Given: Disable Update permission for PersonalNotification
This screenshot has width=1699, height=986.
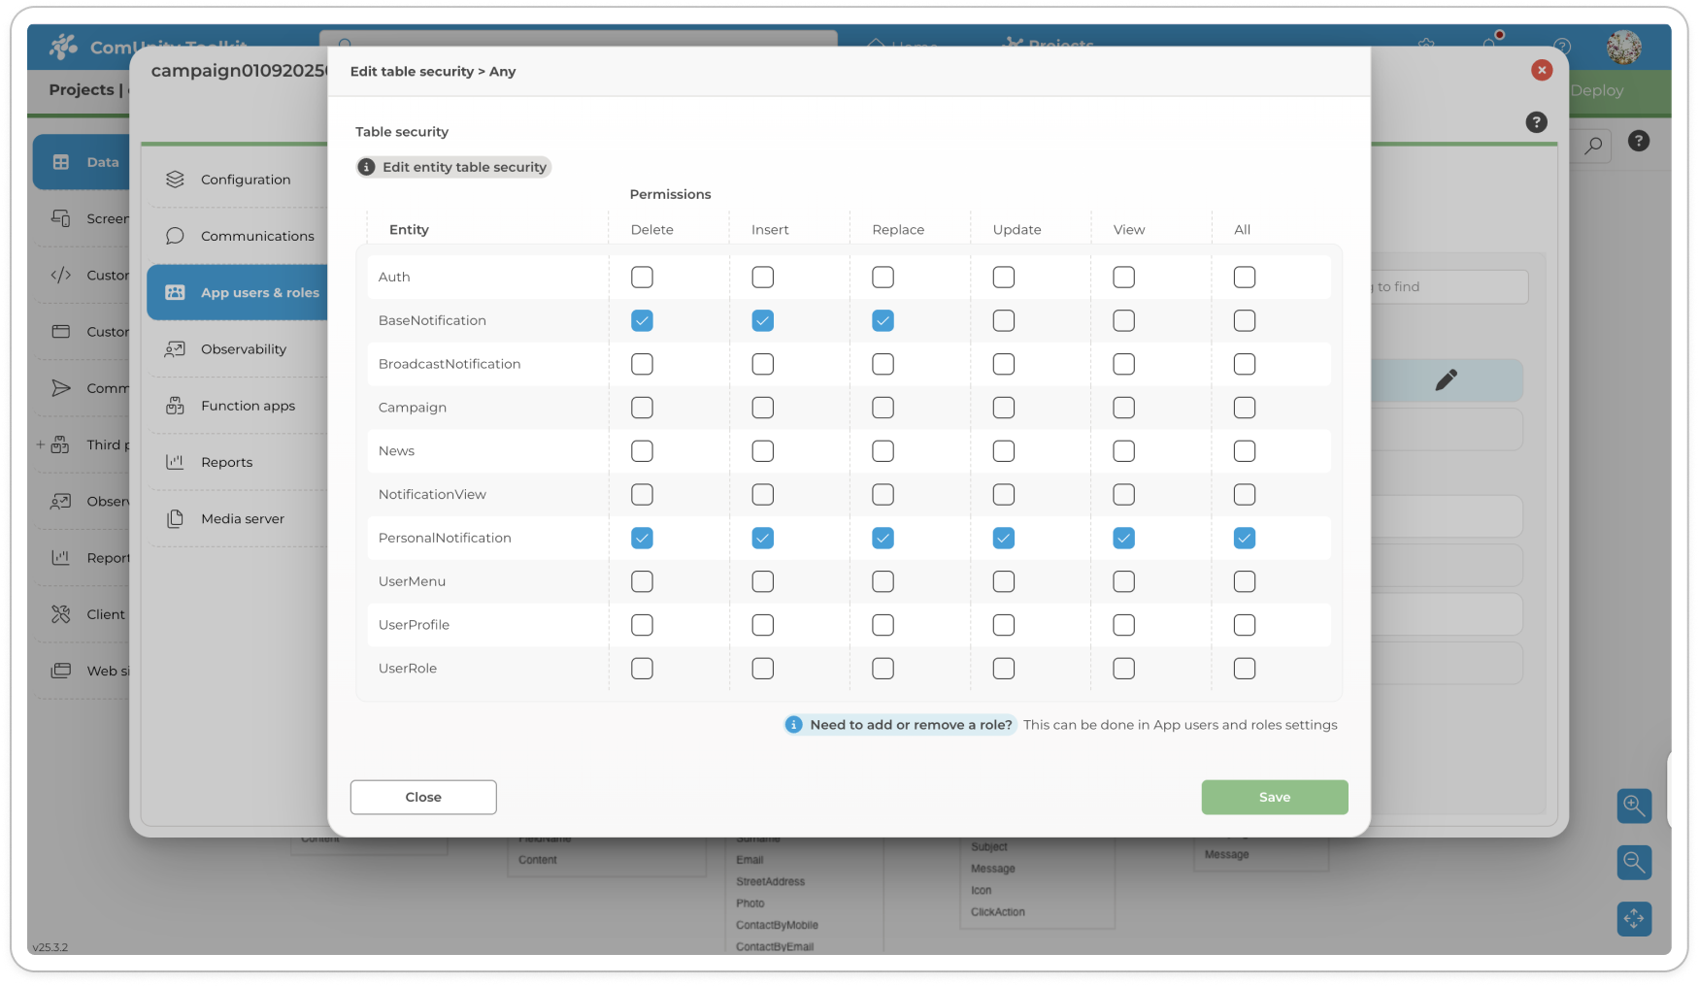Looking at the screenshot, I should click(x=1004, y=538).
